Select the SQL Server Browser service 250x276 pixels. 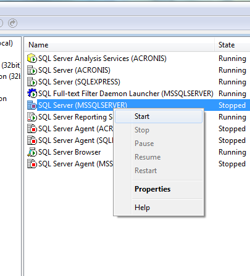[70, 152]
